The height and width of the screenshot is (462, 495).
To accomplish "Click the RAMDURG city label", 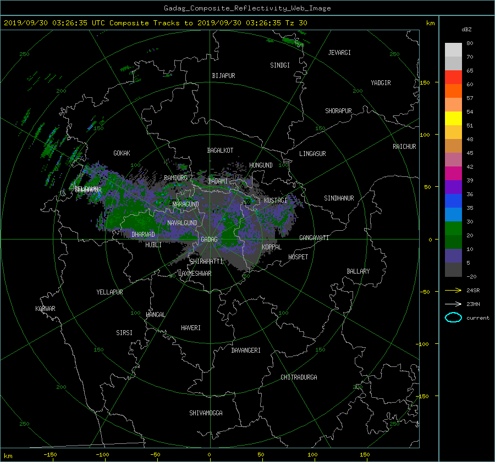I will [175, 178].
